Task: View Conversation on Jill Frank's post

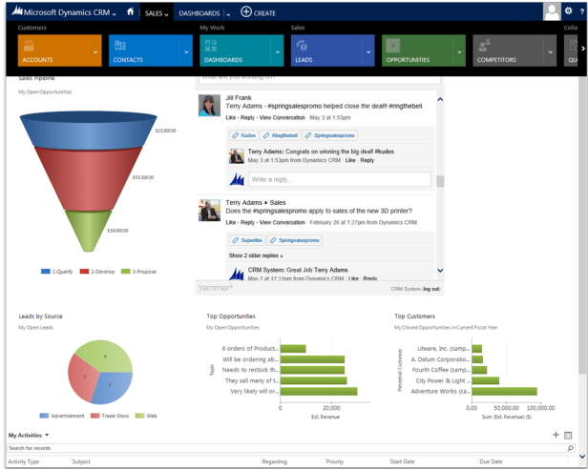Action: 282,117
